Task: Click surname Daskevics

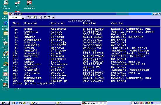Action: pyautogui.click(x=59, y=64)
